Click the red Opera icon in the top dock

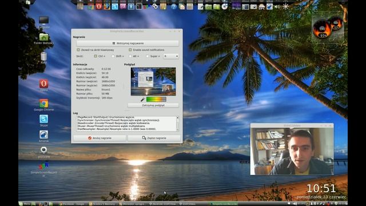[x=99, y=6]
